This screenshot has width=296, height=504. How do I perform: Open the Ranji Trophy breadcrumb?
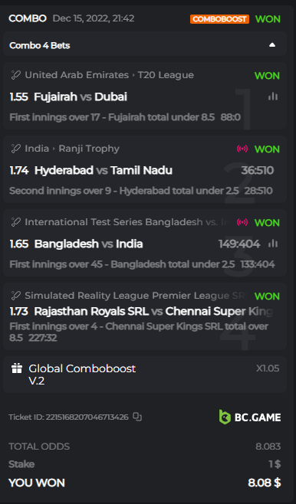coord(89,149)
